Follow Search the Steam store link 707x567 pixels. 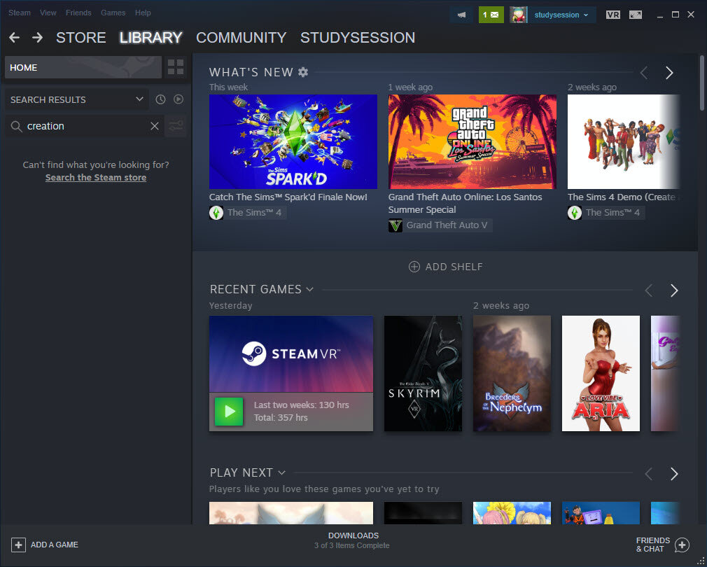96,178
